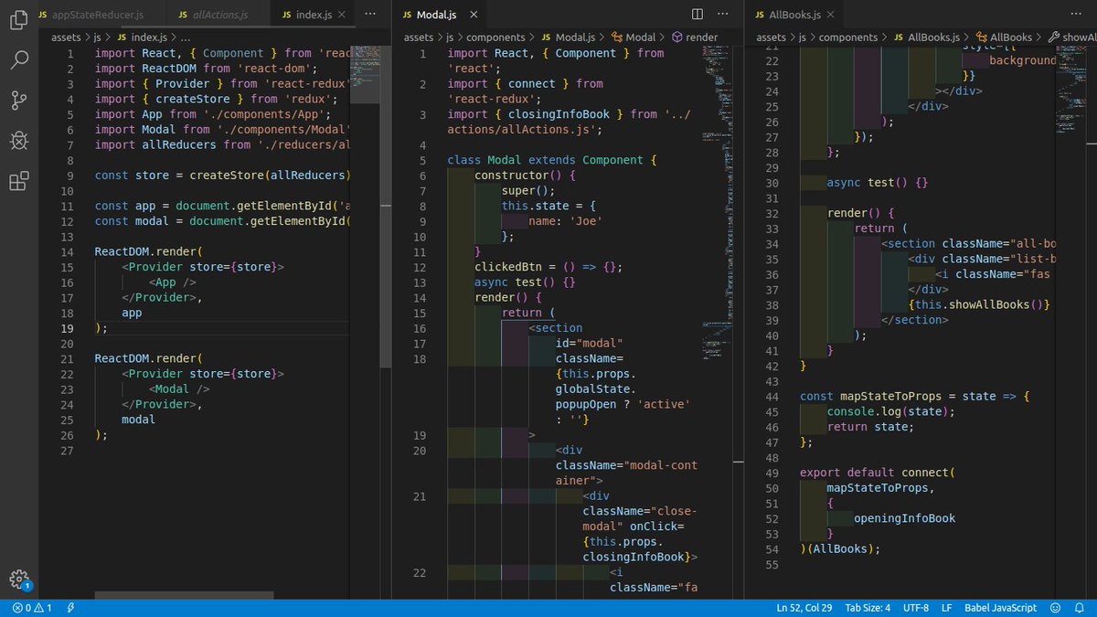
Task: Select the index.js tab
Action: (x=313, y=15)
